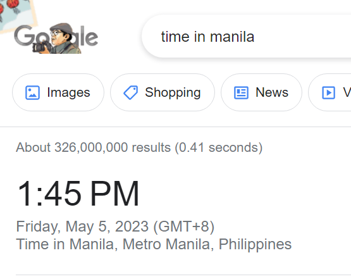
Task: Click the 'Friday, May 5, 2023' date text
Action: point(82,226)
